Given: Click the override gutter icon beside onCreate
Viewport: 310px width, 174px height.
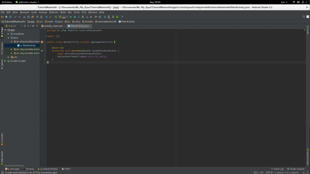Looking at the screenshot, I should [42, 51].
